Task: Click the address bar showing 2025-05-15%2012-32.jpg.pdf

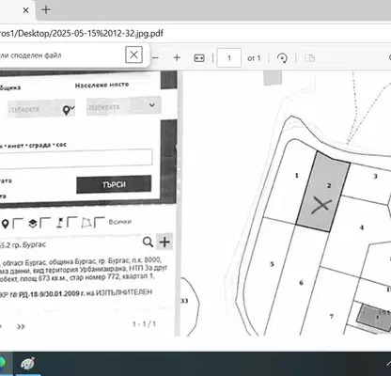Action: pos(82,34)
